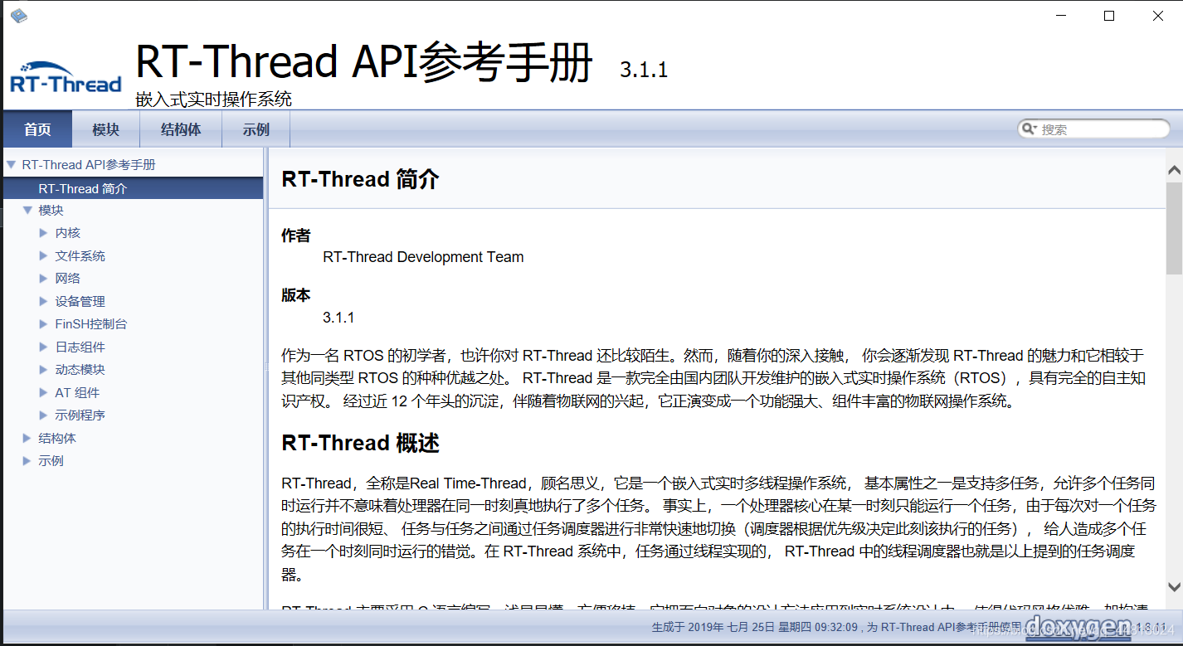Expand the 动态模块 tree node arrow

44,369
